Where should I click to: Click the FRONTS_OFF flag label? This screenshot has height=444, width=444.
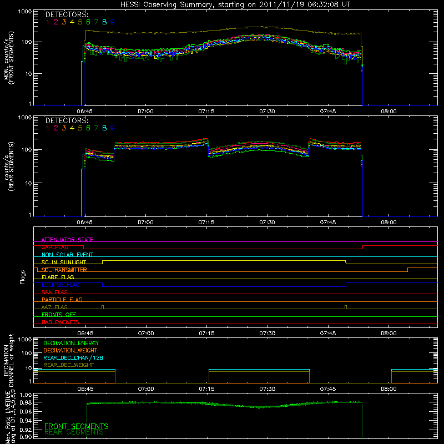(x=59, y=314)
